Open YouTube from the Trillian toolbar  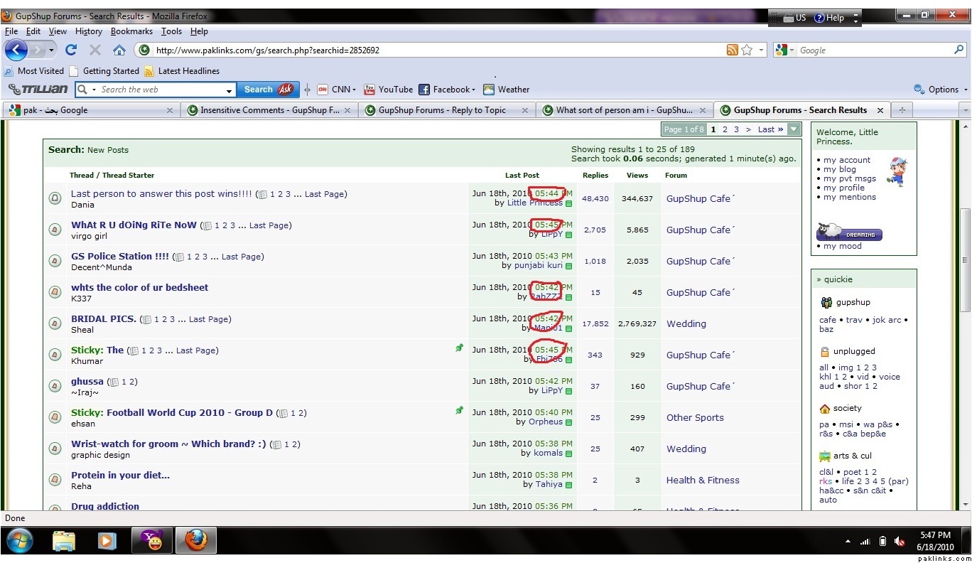[388, 90]
